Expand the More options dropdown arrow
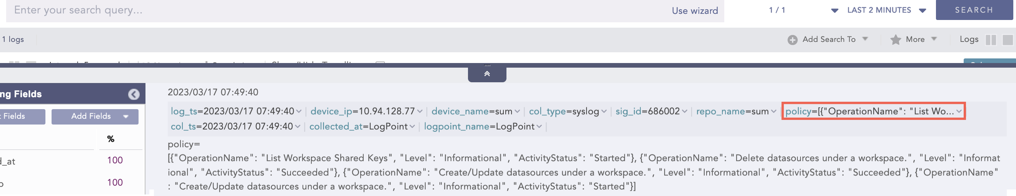The image size is (1016, 196). tap(934, 39)
